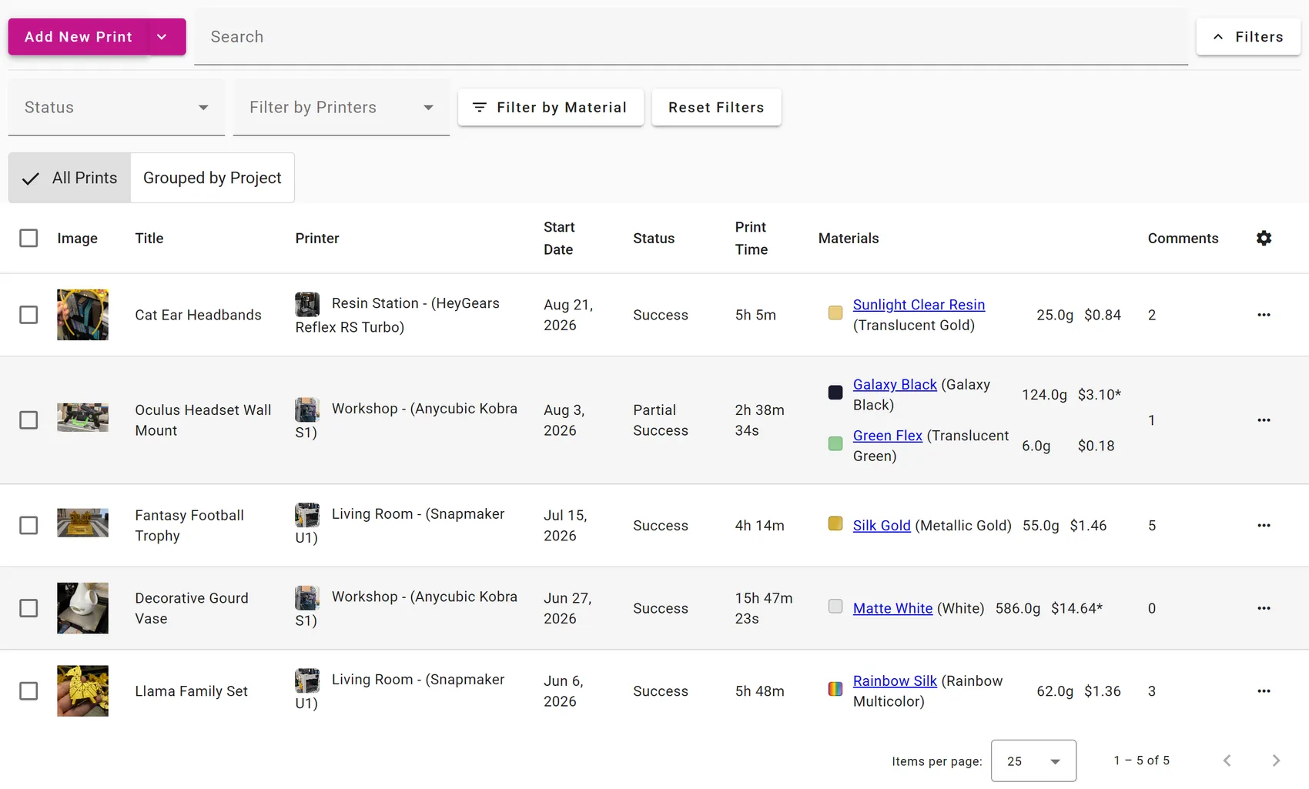
Task: Click Living Room printer icon in Fantasy Football row
Action: [307, 515]
